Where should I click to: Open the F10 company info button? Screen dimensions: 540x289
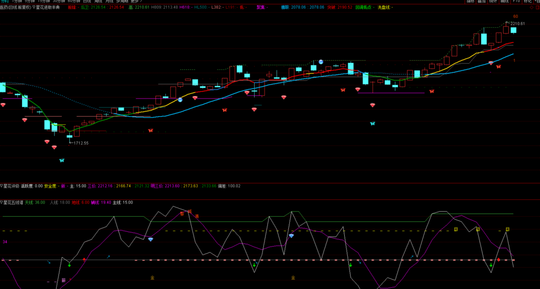(516, 1)
